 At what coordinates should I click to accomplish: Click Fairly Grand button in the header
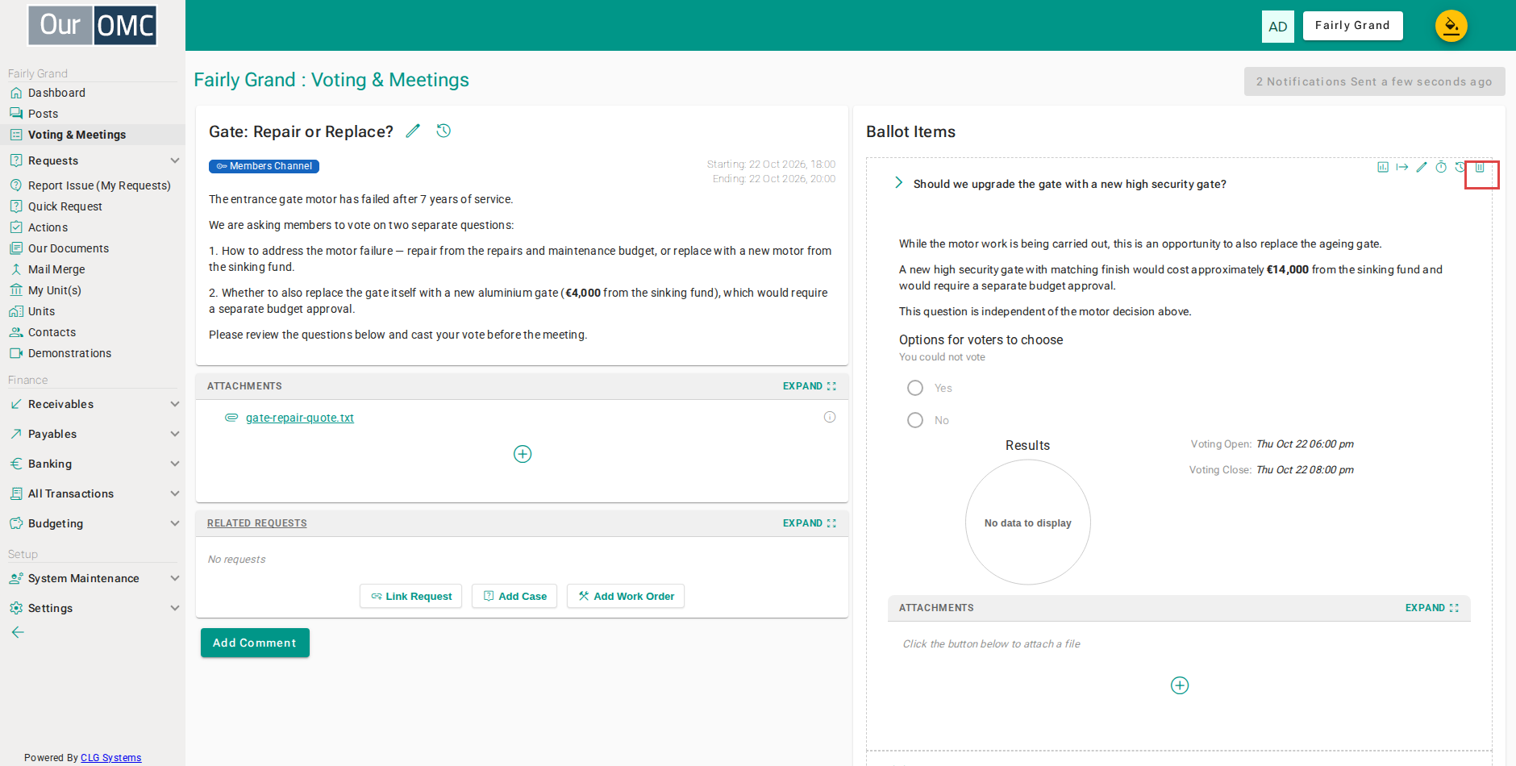1353,26
